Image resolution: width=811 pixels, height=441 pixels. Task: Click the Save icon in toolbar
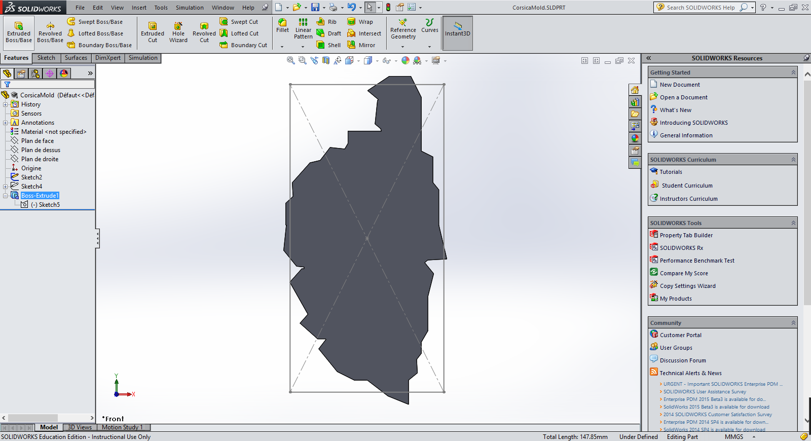(315, 7)
